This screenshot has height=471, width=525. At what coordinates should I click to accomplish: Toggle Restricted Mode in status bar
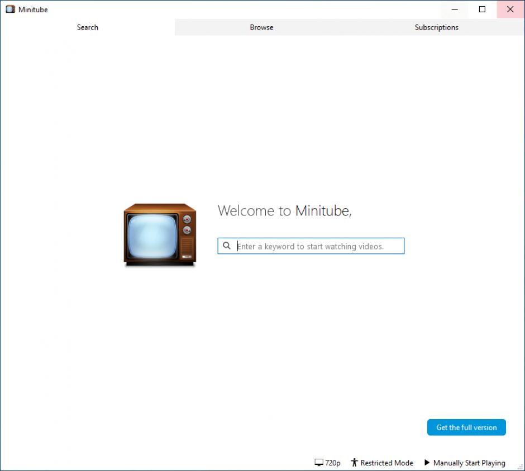pos(381,463)
